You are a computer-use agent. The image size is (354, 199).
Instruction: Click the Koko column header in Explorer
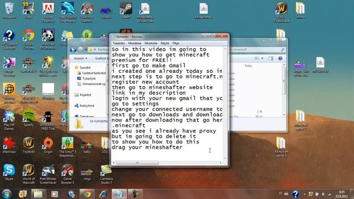(x=248, y=66)
